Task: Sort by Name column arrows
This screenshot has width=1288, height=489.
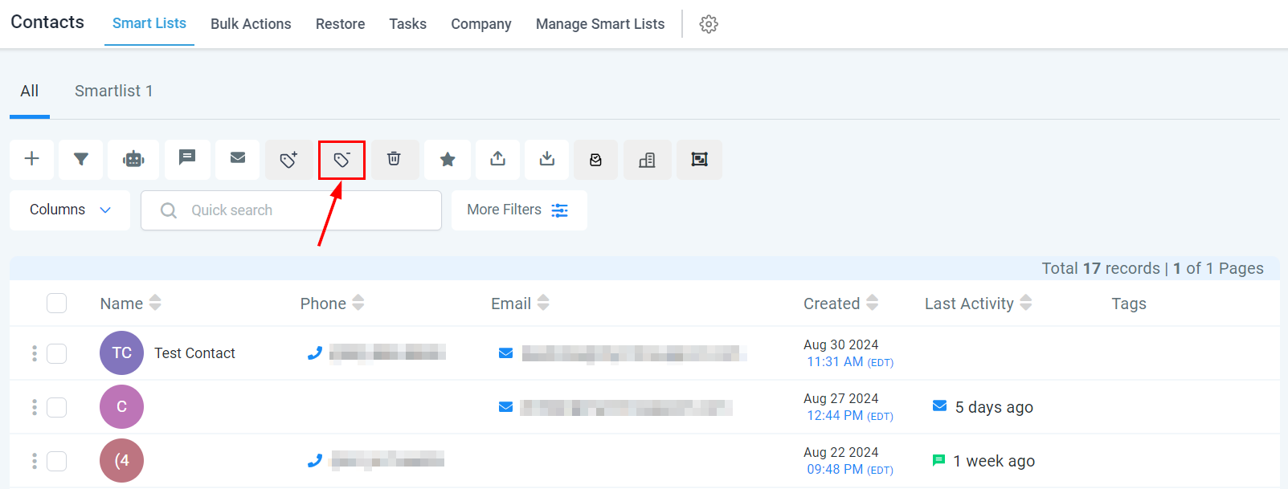Action: [155, 303]
